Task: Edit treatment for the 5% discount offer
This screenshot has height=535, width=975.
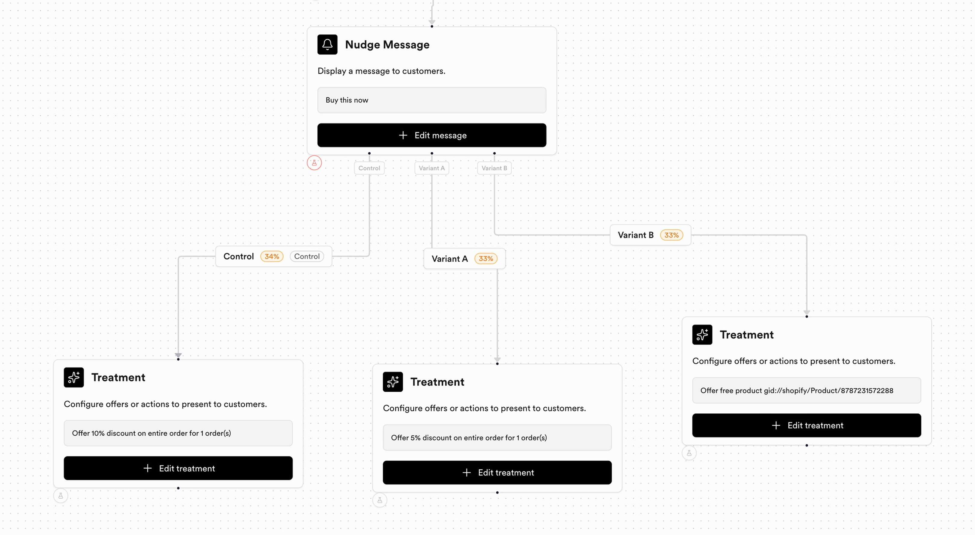Action: [497, 473]
